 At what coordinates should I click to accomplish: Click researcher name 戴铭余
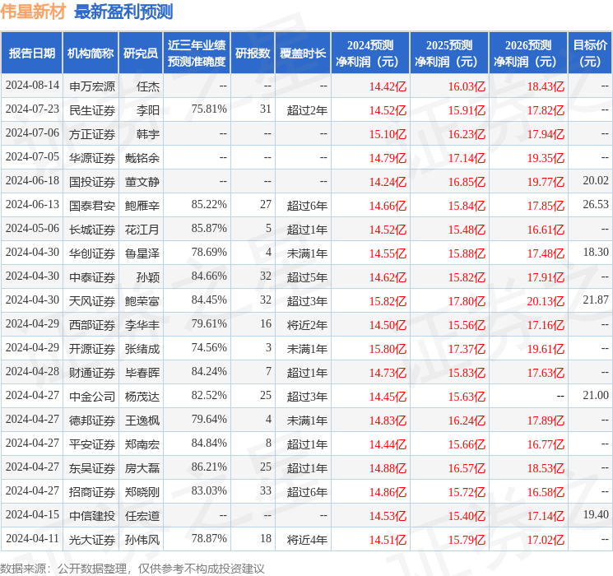point(142,158)
